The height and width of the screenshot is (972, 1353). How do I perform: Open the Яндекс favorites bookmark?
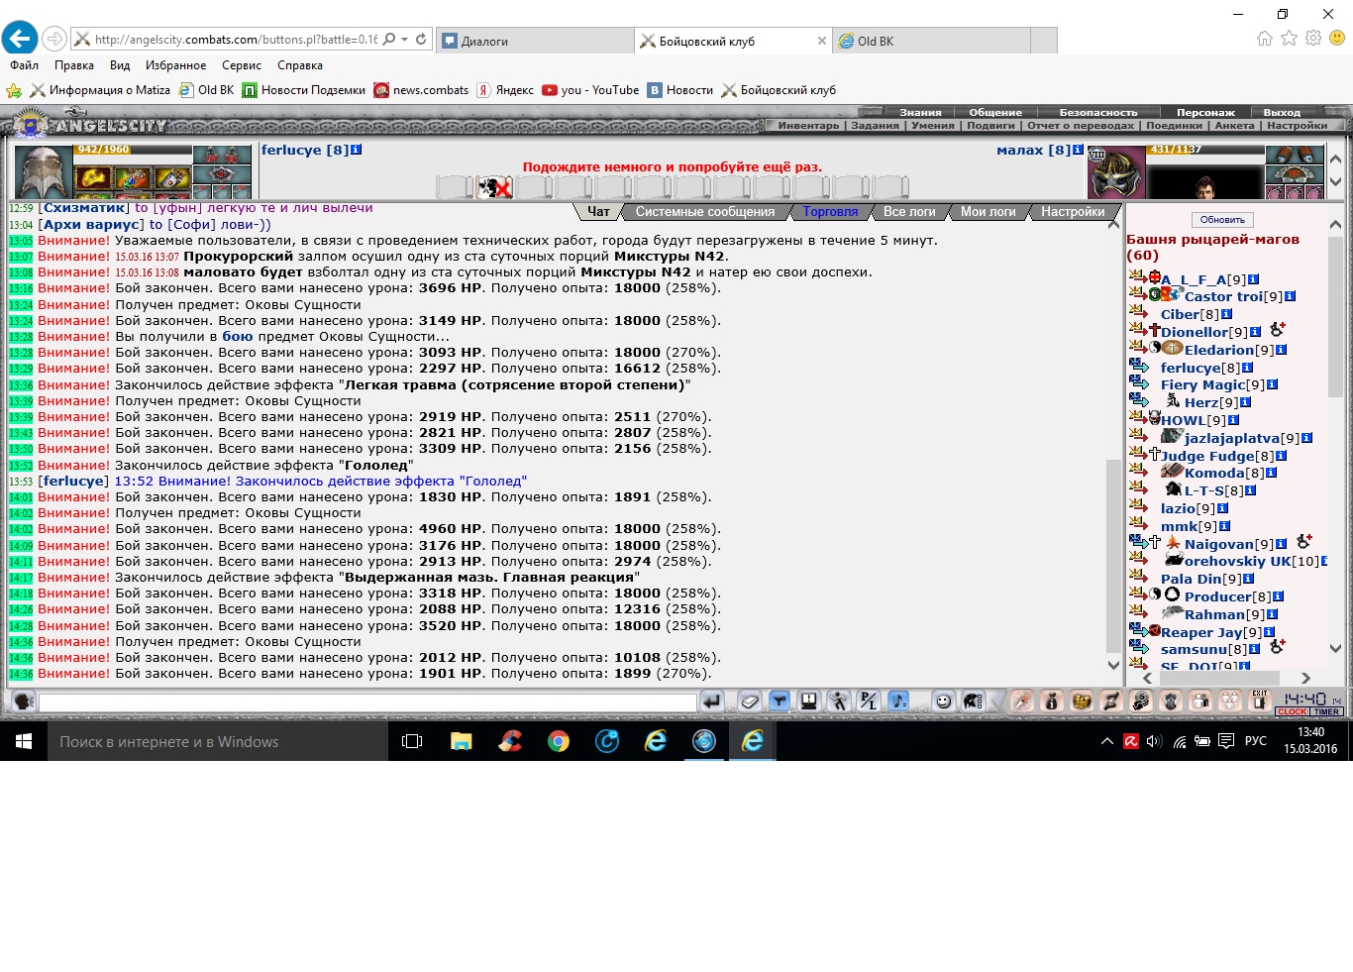click(505, 90)
